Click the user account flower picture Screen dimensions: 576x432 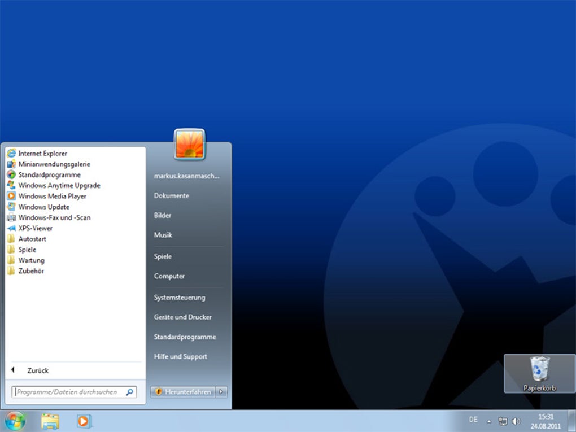tap(190, 144)
